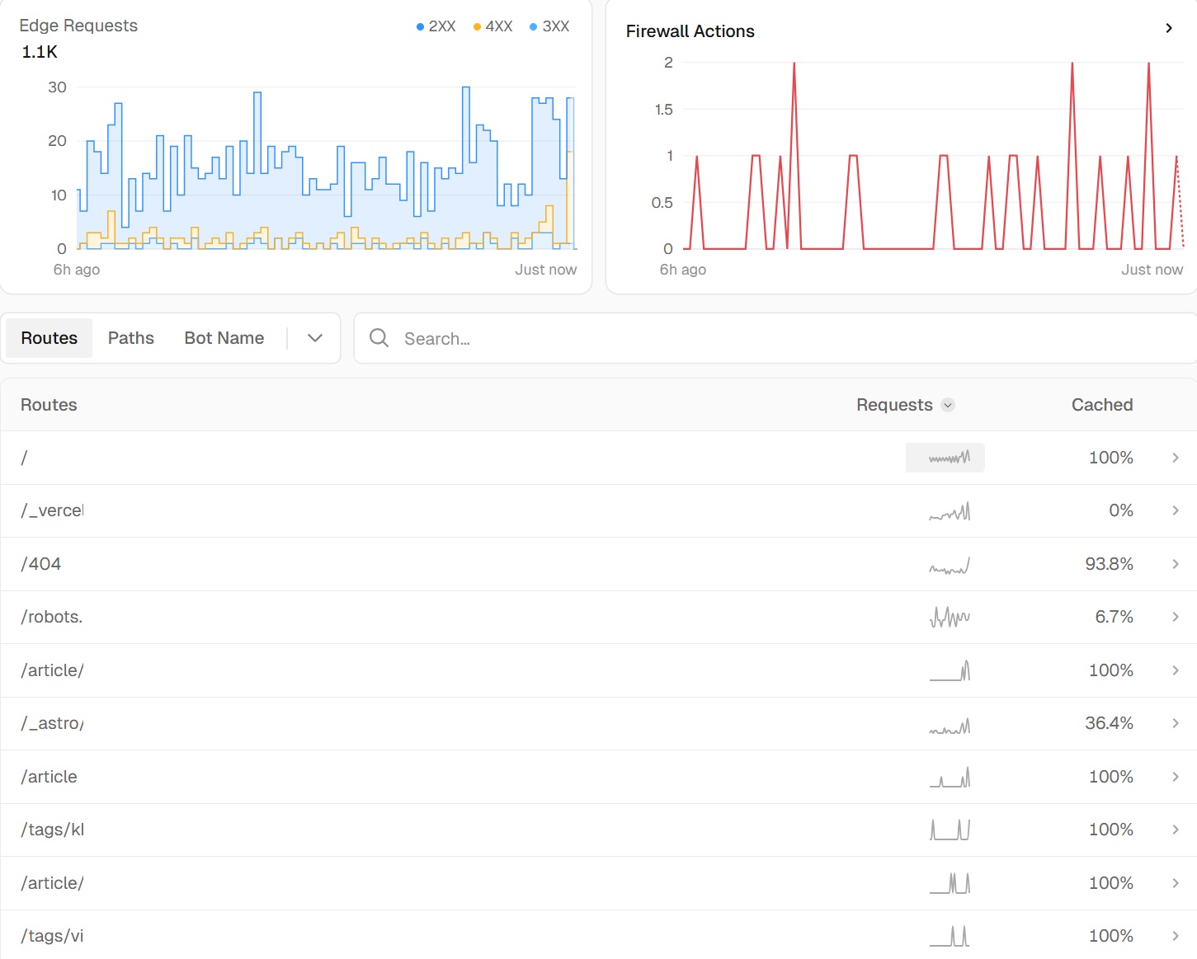Click the tallest red spike in Firewall chart
The image size is (1197, 959).
coord(794,66)
